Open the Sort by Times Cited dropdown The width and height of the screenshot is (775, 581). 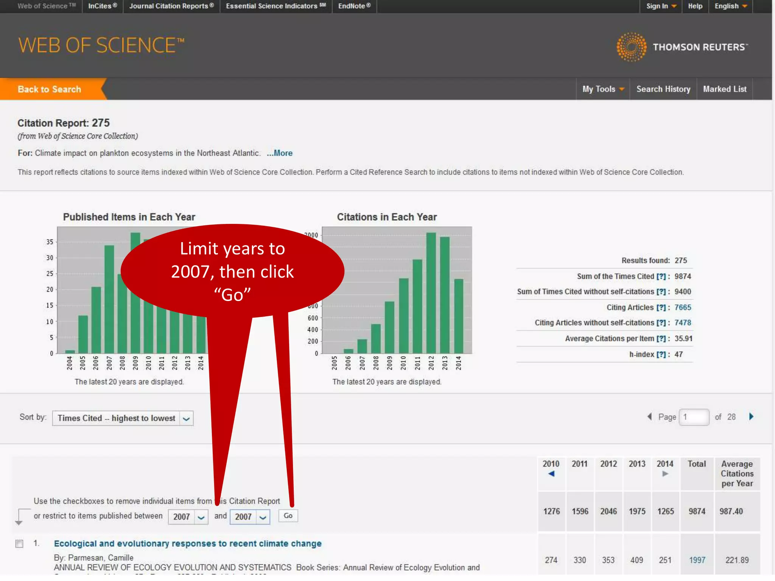tap(123, 418)
